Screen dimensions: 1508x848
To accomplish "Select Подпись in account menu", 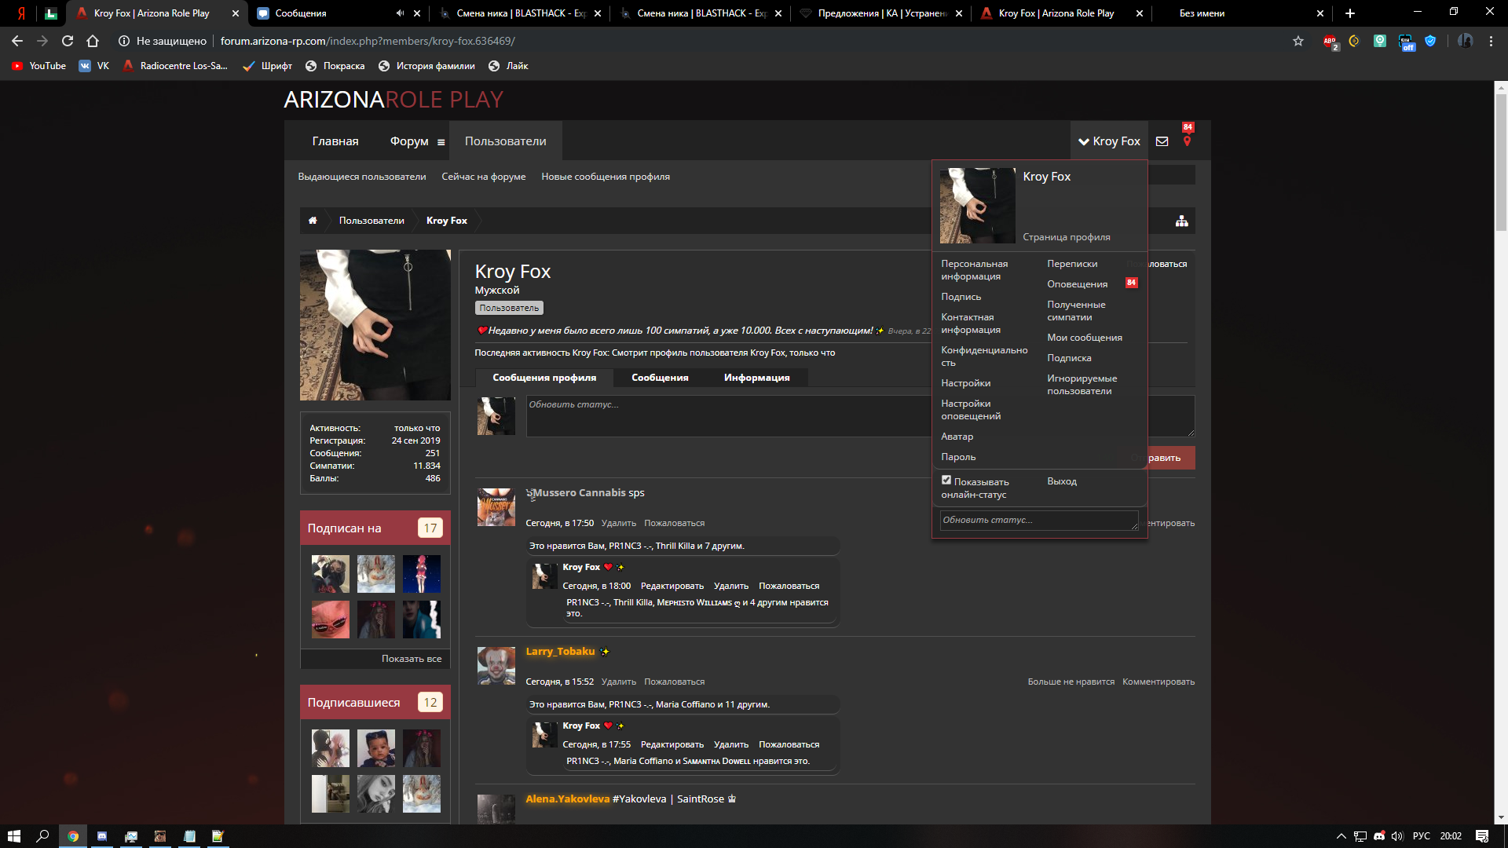I will (x=961, y=297).
